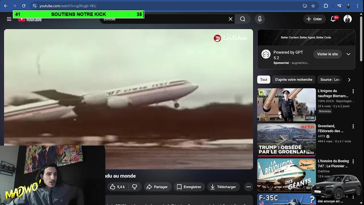Click the Nouveau badge on Bismarck video
Screen dimensions: 364x205
click(x=325, y=111)
